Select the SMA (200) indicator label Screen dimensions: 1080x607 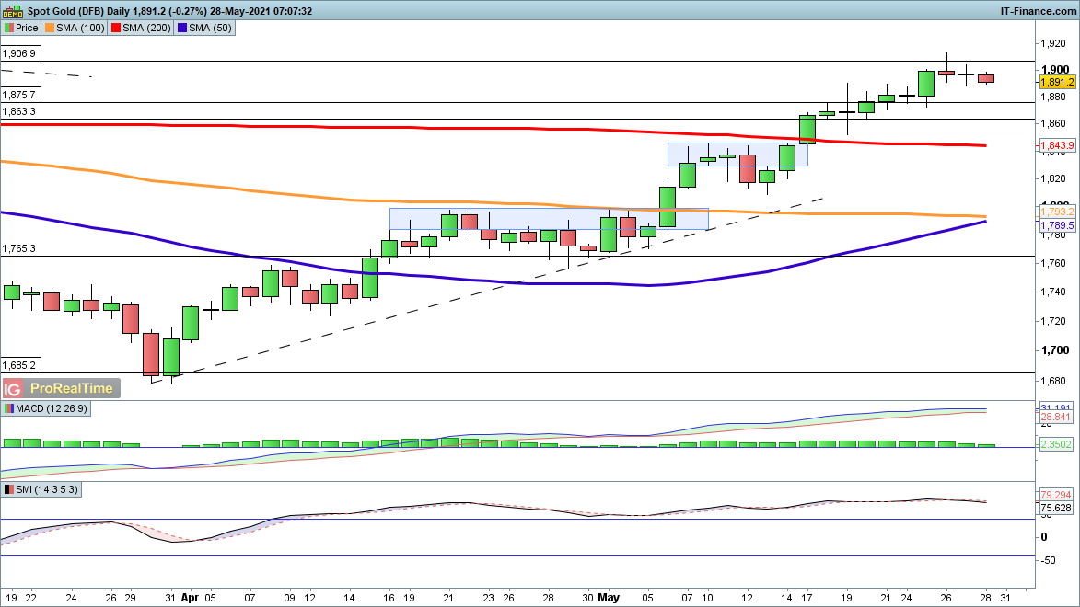click(x=151, y=28)
